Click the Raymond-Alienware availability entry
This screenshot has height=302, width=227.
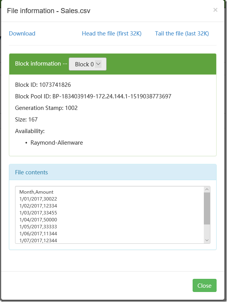(x=57, y=143)
